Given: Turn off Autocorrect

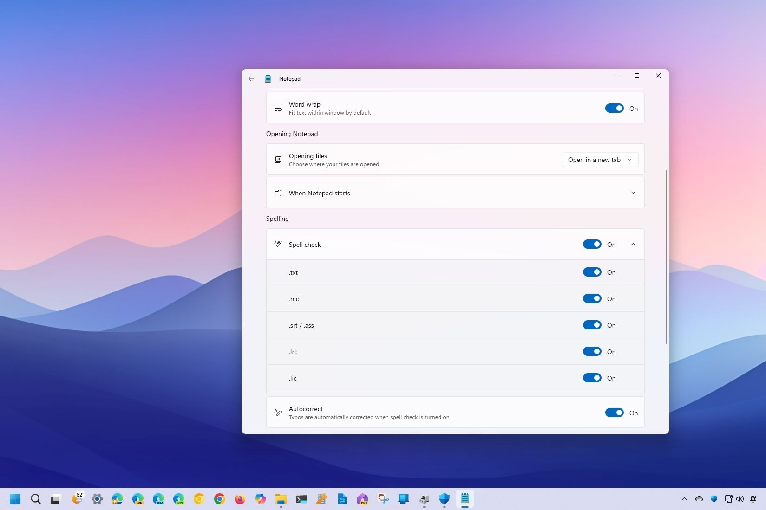Looking at the screenshot, I should point(614,413).
